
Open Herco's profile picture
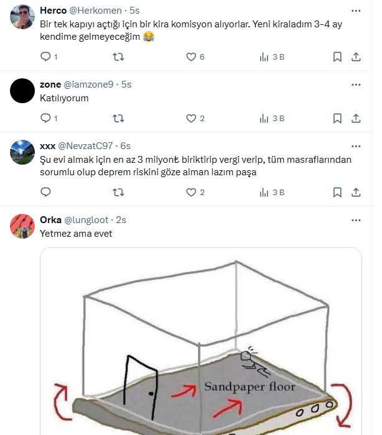pos(23,17)
